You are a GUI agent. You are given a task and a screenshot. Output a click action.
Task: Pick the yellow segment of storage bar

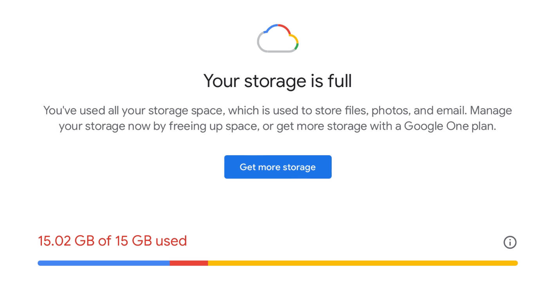(x=362, y=263)
